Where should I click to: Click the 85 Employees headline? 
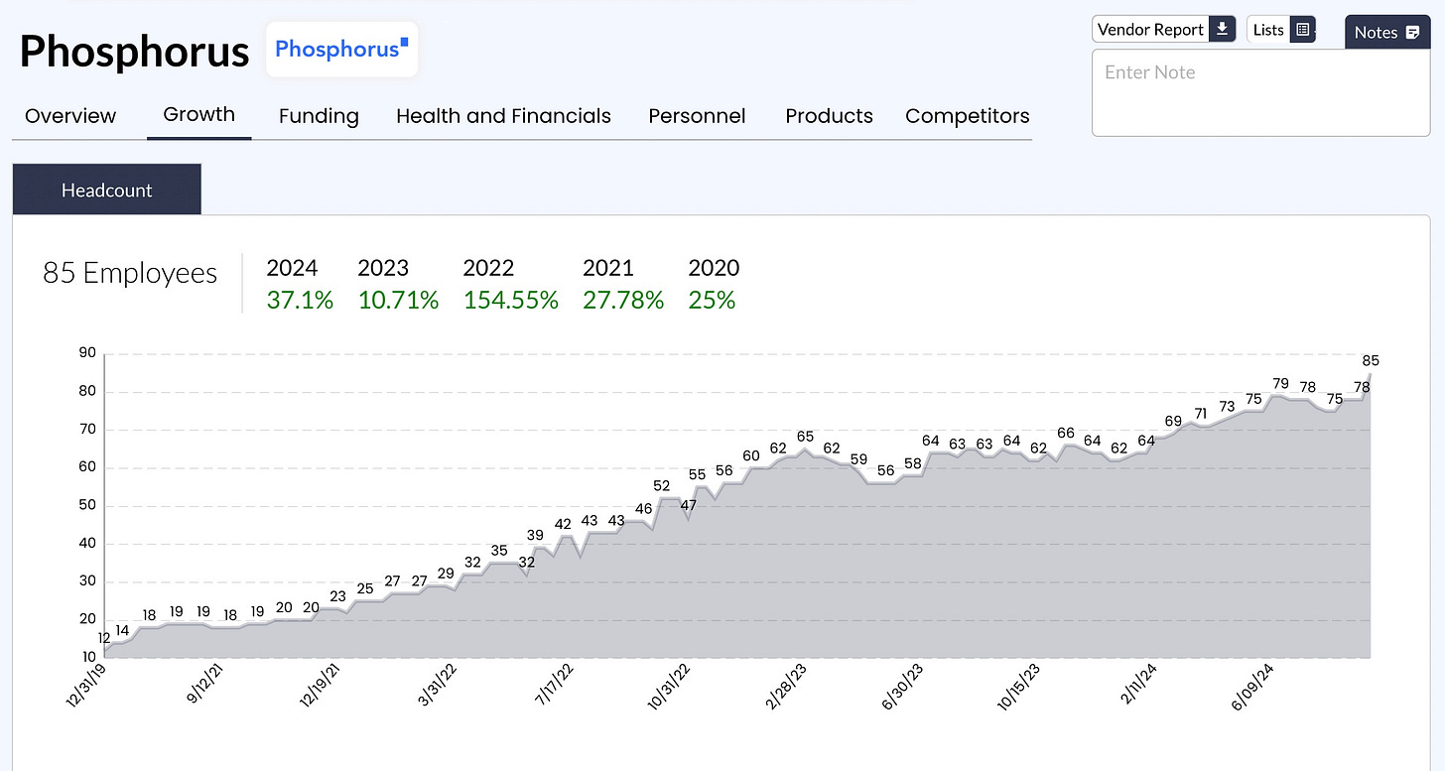click(x=130, y=273)
